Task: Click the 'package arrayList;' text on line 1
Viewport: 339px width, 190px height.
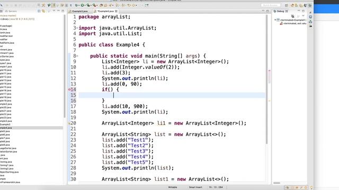Action: [104, 17]
